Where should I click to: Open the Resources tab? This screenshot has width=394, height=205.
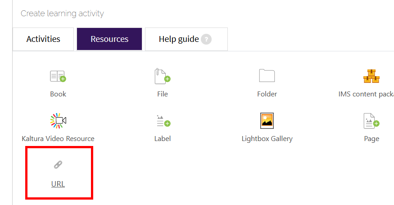pos(109,39)
